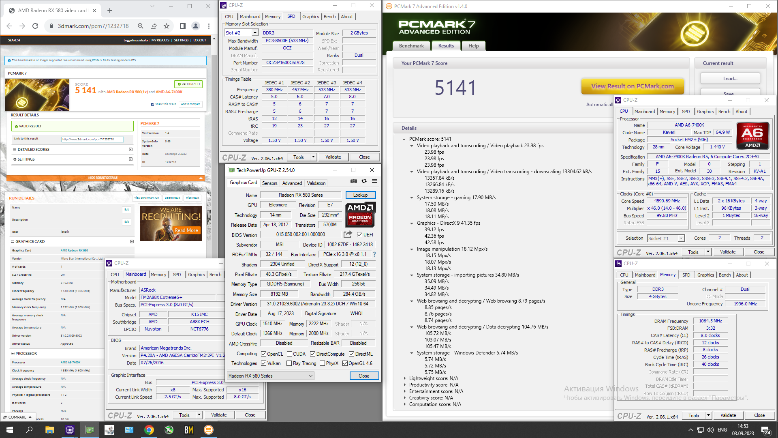Open Tools dropdown arrow in CPU-Z Memory window
The width and height of the screenshot is (778, 438).
(708, 415)
